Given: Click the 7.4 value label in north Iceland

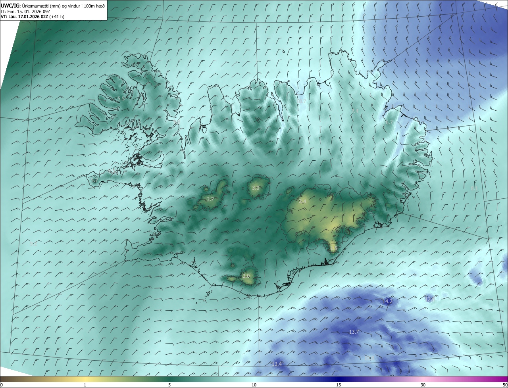Looking at the screenshot, I should coord(355,111).
